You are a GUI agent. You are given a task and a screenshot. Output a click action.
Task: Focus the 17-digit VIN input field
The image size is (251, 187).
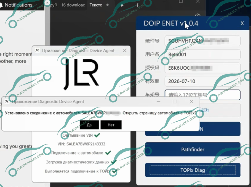coord(202,95)
